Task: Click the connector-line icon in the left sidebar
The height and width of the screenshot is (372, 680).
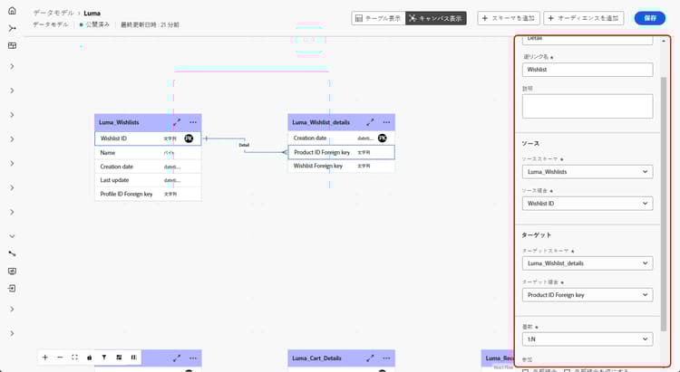Action: click(12, 253)
